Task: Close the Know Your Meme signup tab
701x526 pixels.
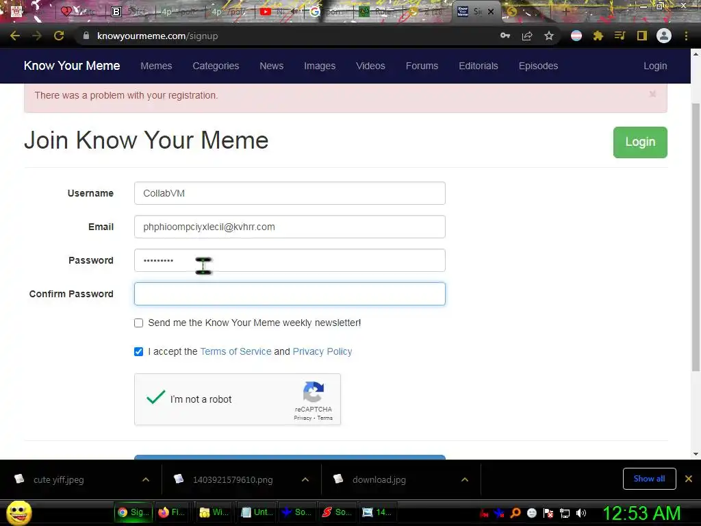Action: pyautogui.click(x=491, y=12)
